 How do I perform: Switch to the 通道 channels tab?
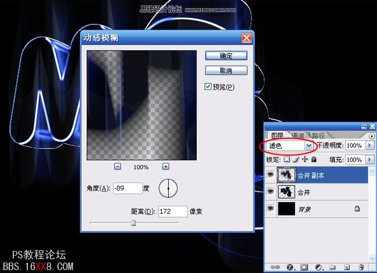[x=296, y=135]
